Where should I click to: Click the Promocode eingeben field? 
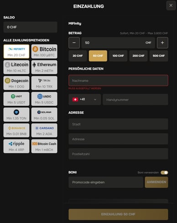coord(106,182)
